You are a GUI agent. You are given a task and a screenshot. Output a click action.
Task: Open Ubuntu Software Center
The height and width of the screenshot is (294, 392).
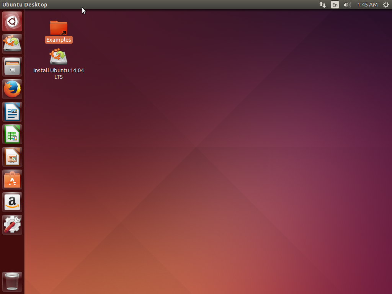(x=12, y=180)
